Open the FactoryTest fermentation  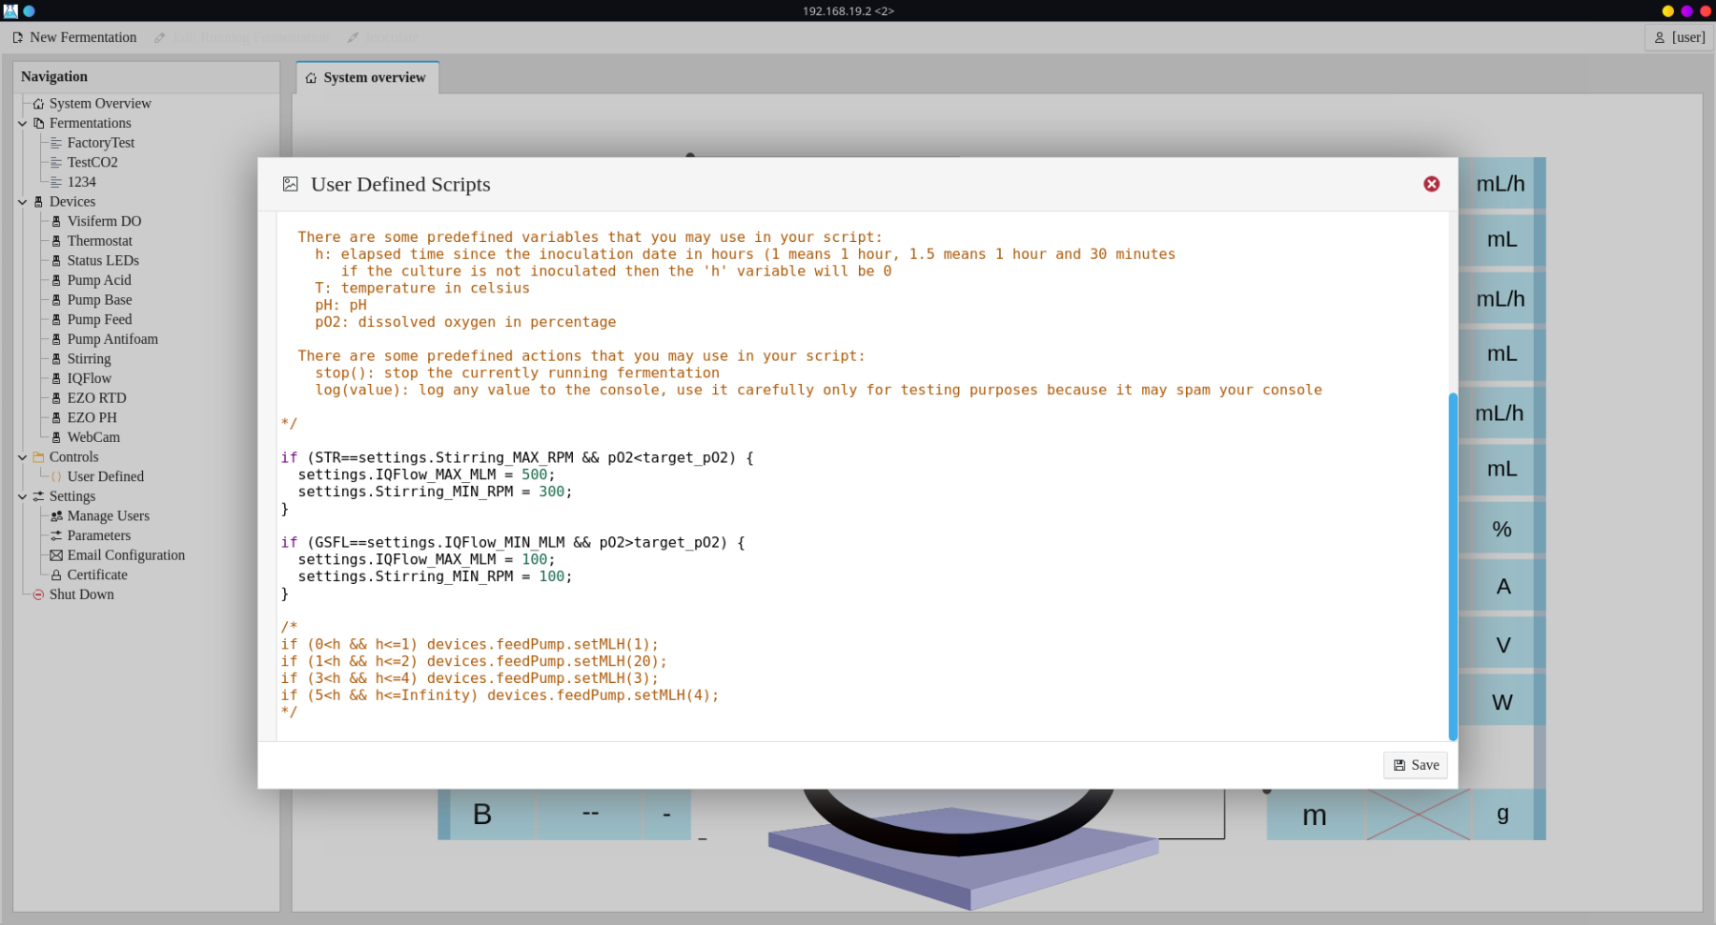(x=100, y=143)
